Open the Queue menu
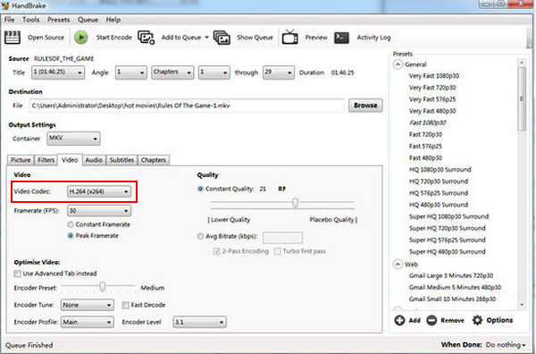Viewport: 536px width, 354px height. (x=88, y=20)
